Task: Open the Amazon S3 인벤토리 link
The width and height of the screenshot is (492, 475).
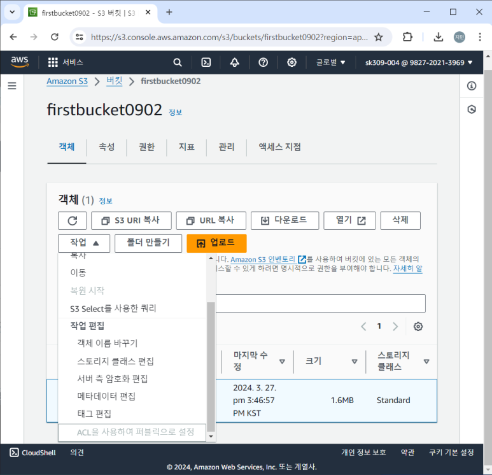Action: (x=269, y=259)
